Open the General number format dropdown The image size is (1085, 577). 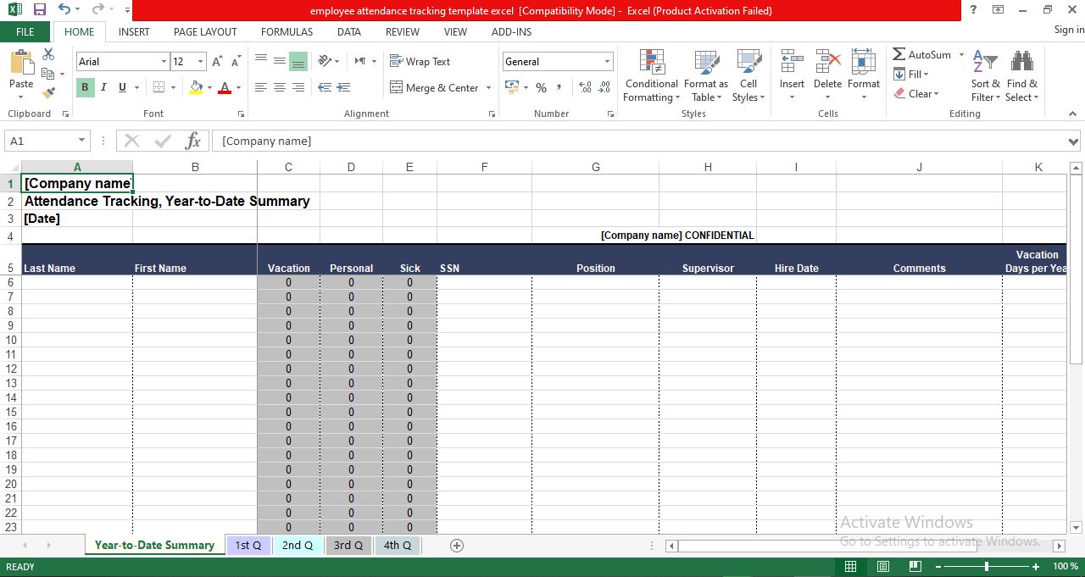[x=607, y=62]
